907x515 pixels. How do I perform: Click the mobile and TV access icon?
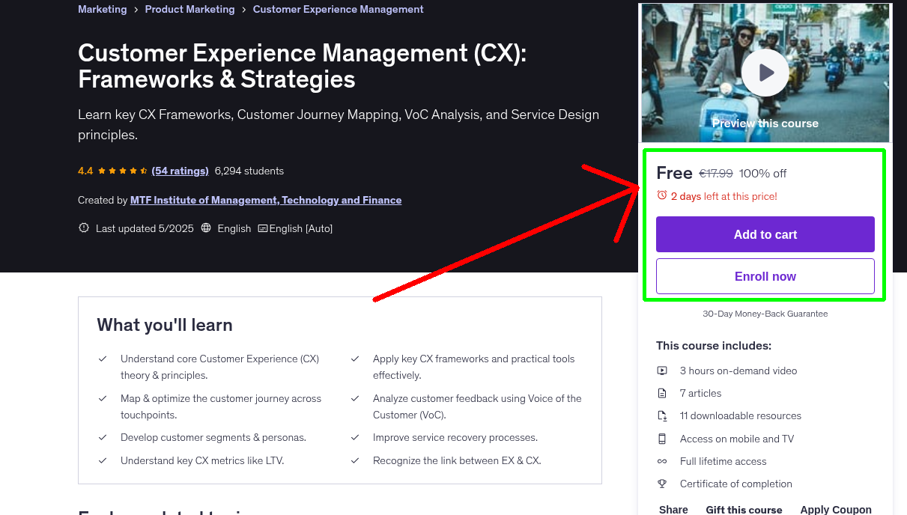tap(662, 439)
